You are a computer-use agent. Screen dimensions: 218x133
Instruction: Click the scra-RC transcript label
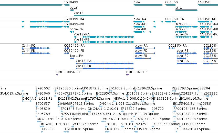(x=181, y=29)
